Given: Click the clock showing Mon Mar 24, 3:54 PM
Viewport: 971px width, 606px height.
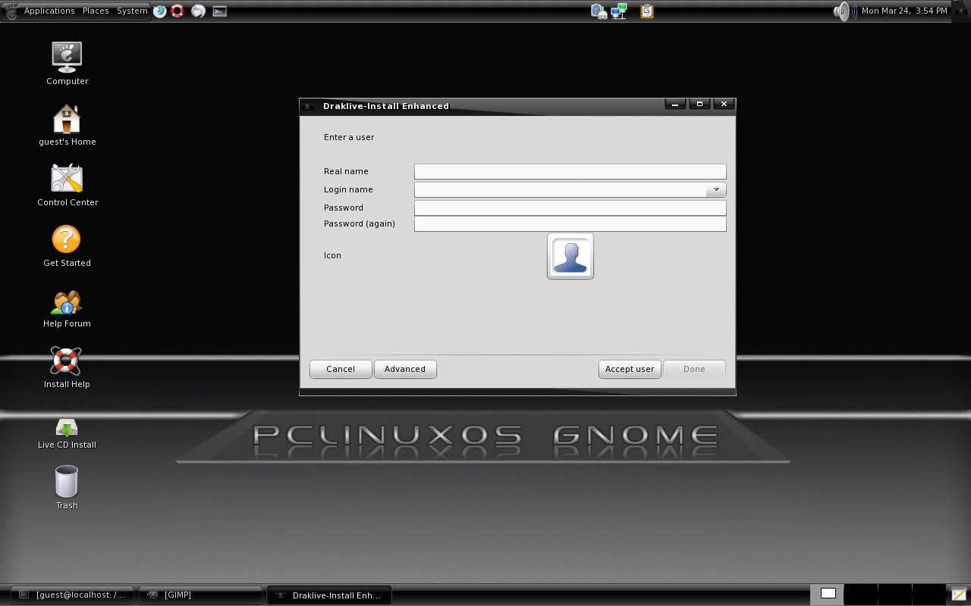Looking at the screenshot, I should click(904, 11).
